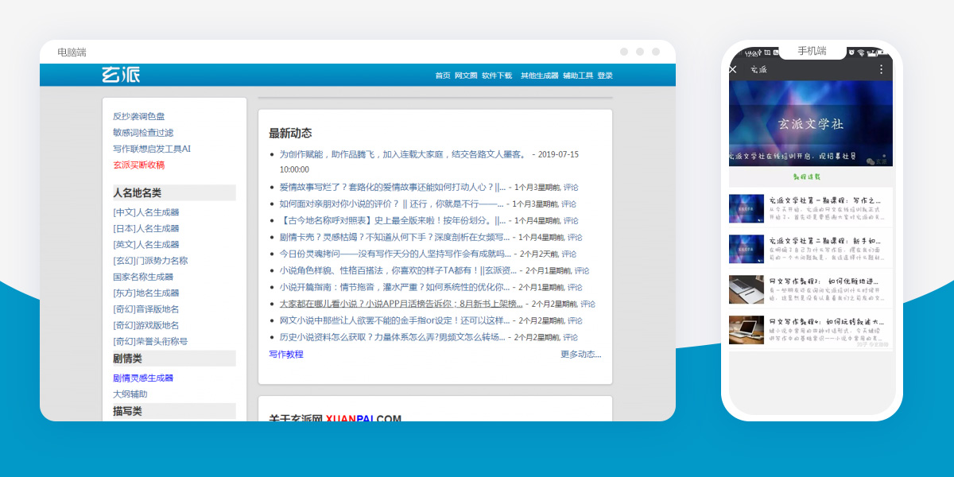Open the article 小说角色样貌、性格百搭法

click(397, 270)
